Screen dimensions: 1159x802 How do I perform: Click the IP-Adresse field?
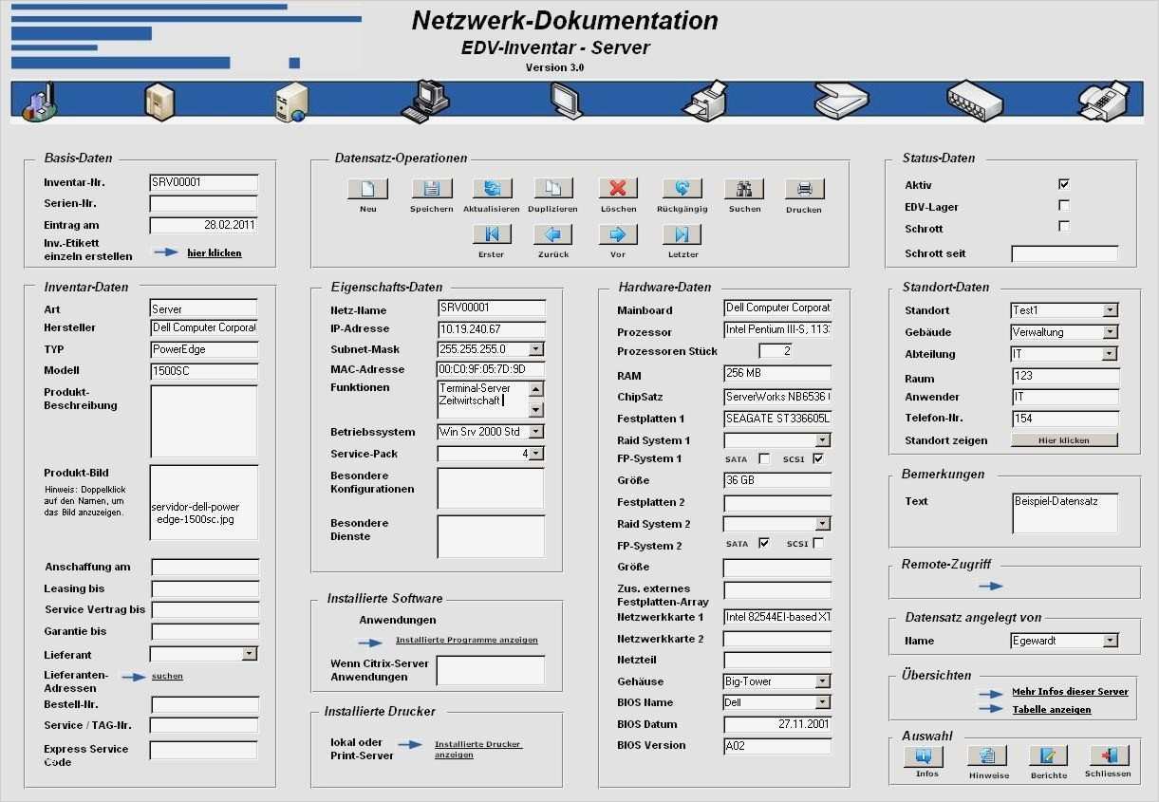(x=492, y=329)
